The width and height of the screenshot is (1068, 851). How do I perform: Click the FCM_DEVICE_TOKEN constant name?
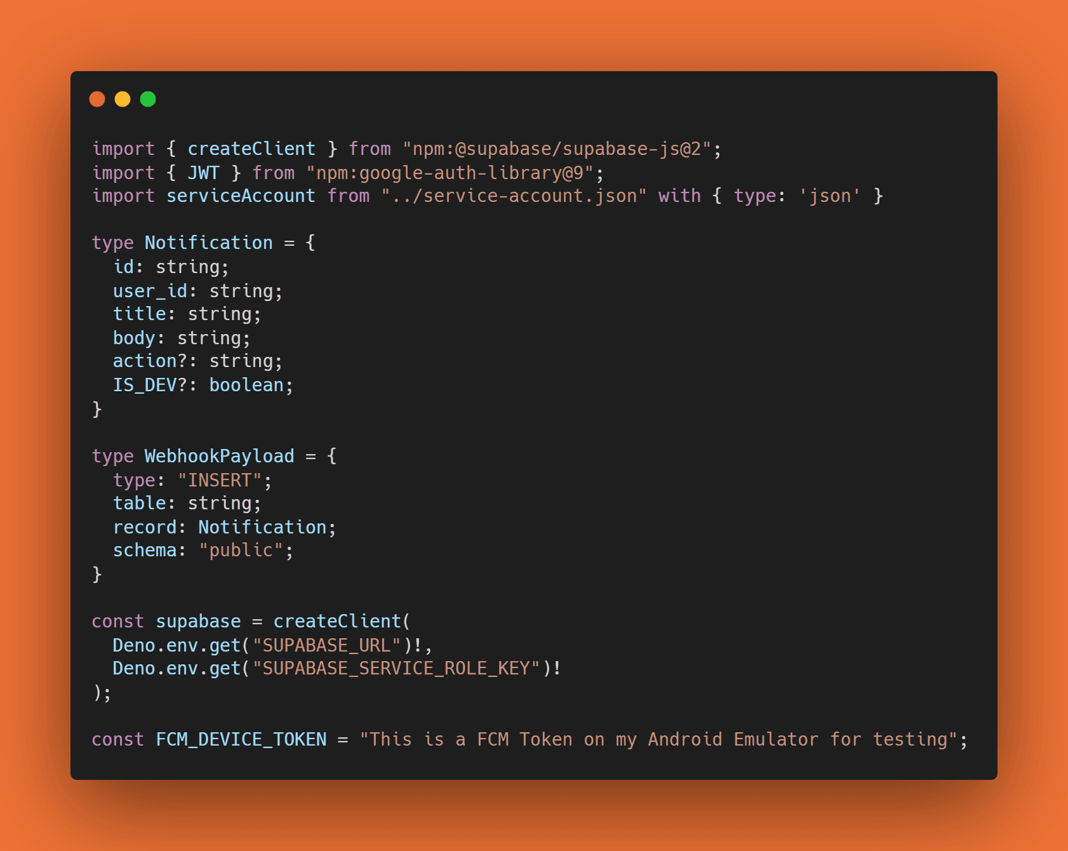(x=241, y=739)
